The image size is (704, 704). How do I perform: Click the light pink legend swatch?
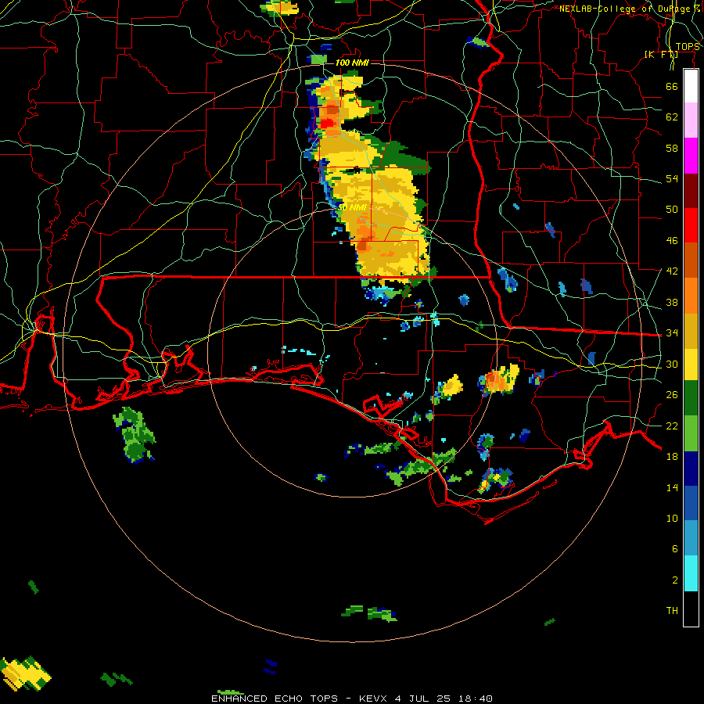[x=691, y=120]
